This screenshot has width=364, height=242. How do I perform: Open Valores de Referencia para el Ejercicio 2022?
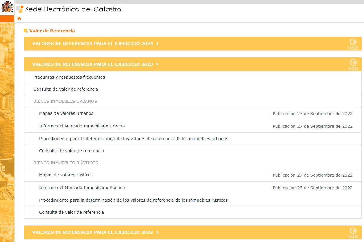(x=92, y=232)
